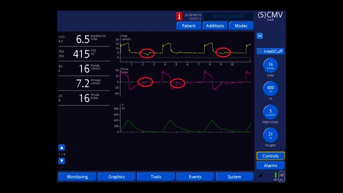343x193 pixels.
Task: Select the Volume waveform graph
Action: pos(184,118)
